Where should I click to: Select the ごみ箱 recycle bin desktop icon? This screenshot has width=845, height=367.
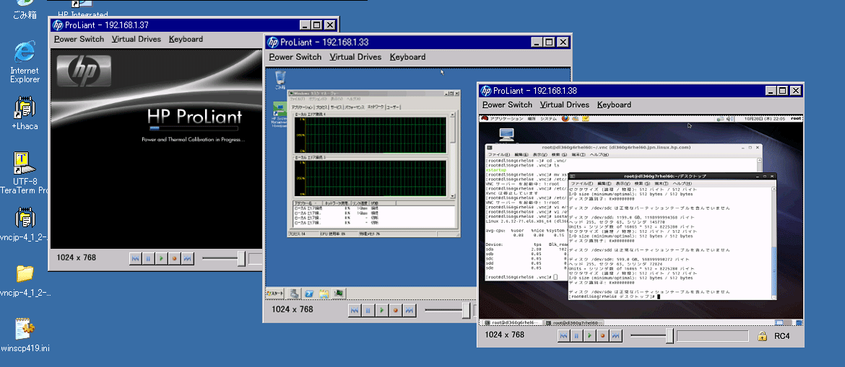pyautogui.click(x=25, y=9)
